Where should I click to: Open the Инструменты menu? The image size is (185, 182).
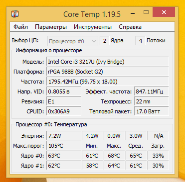(93, 27)
